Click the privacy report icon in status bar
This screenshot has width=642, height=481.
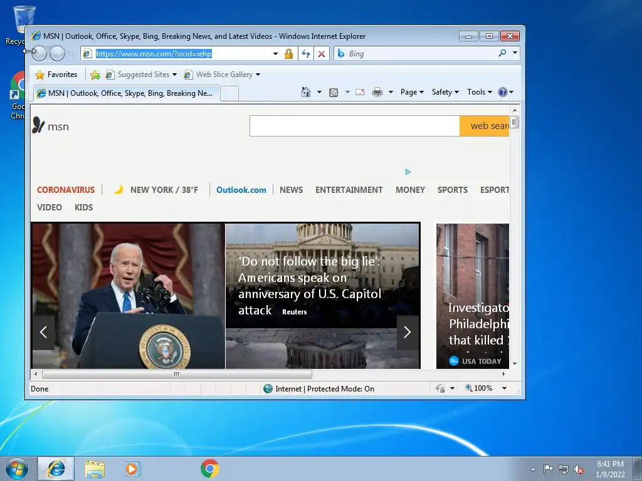pyautogui.click(x=440, y=388)
